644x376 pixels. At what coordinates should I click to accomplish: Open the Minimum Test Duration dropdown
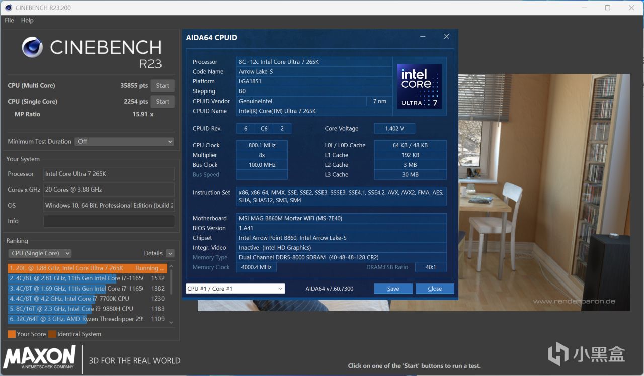[x=124, y=142]
